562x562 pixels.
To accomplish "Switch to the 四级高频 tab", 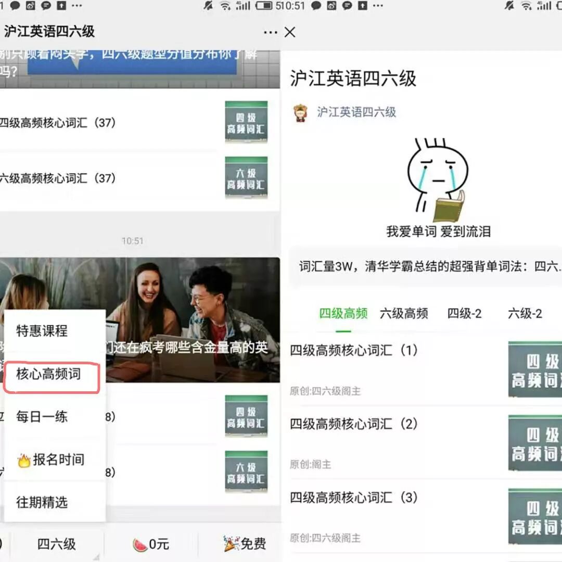I will coord(343,314).
